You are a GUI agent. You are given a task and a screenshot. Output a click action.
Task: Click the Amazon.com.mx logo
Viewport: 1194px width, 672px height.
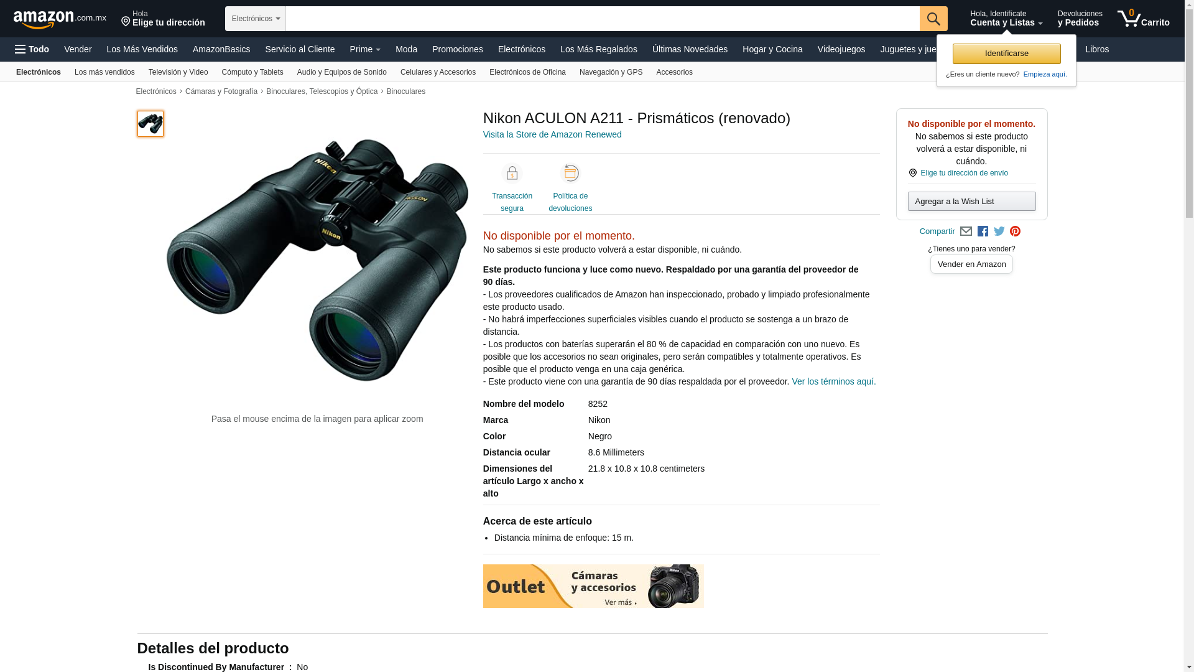tap(60, 19)
